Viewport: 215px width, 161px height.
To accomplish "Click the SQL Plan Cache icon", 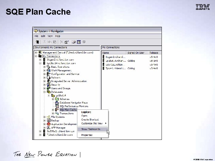I will (57, 110).
